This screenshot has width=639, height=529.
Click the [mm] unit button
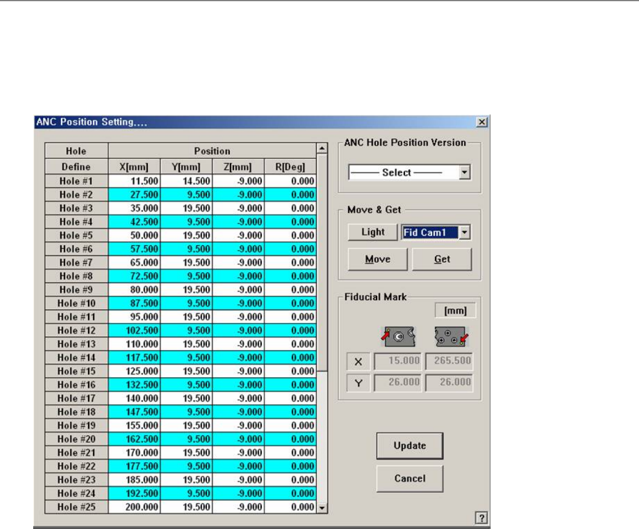coord(455,311)
